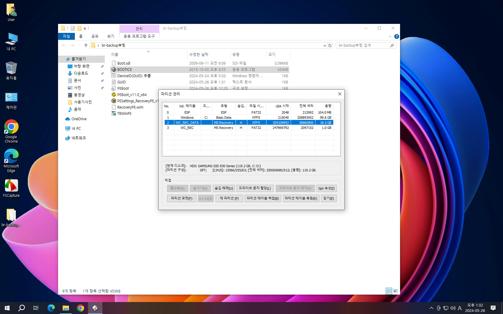
Task: Open the 홈 ribbon tab
Action: pyautogui.click(x=81, y=36)
